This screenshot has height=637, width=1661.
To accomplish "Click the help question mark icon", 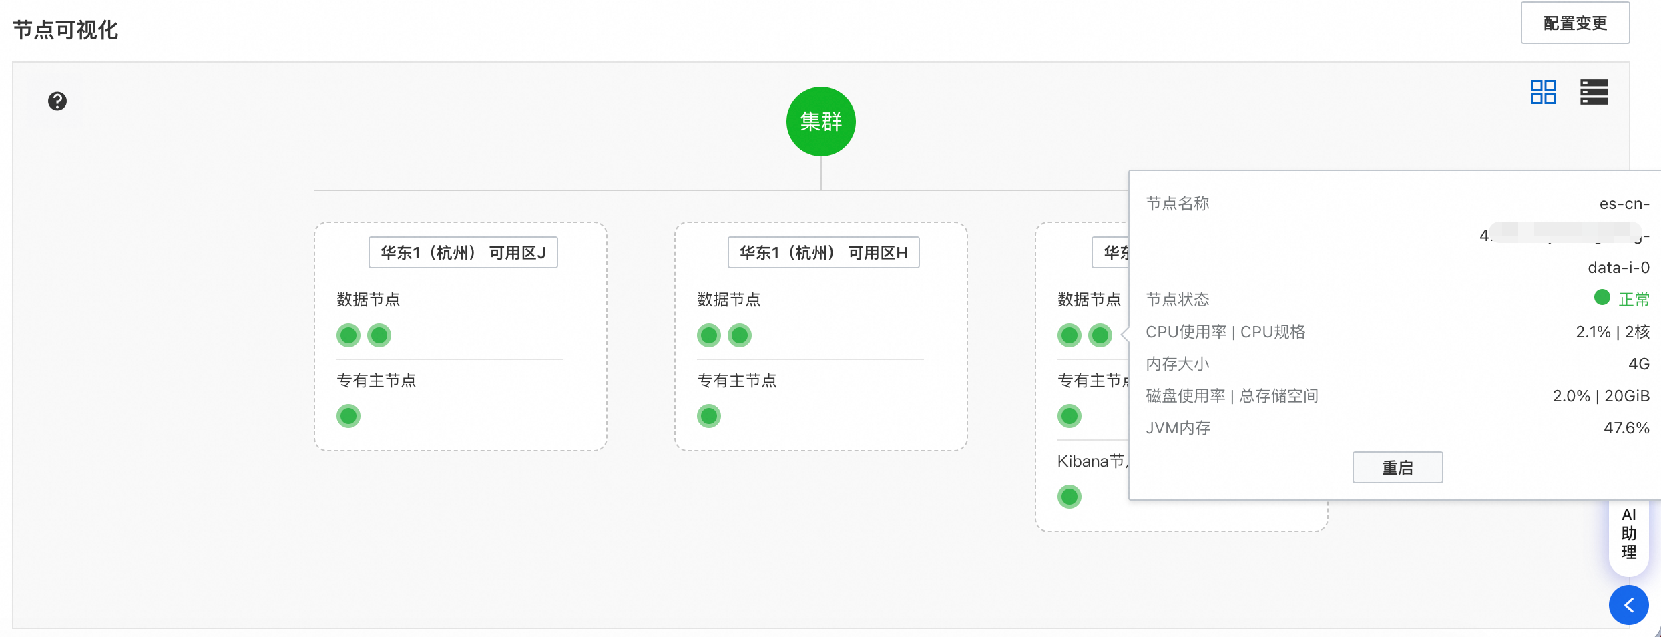I will tap(57, 101).
